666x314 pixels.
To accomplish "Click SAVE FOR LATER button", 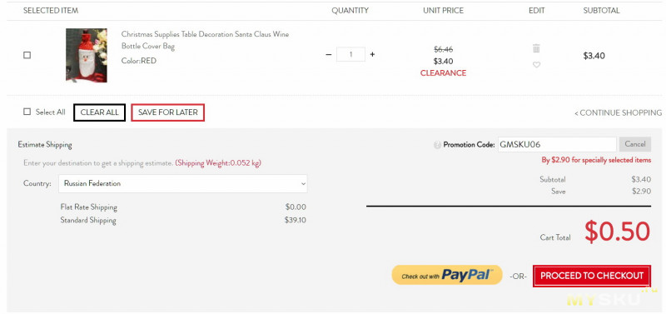I will click(x=168, y=112).
